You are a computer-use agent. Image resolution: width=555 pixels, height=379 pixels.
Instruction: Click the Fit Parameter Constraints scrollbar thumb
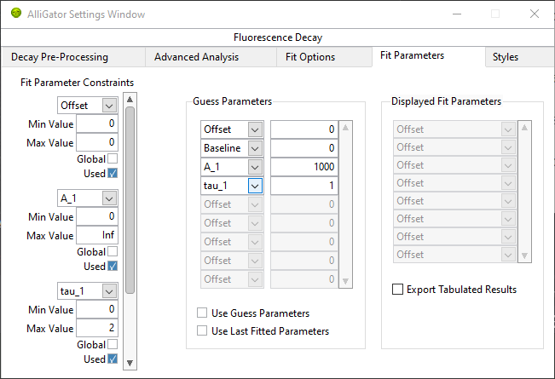(130, 200)
